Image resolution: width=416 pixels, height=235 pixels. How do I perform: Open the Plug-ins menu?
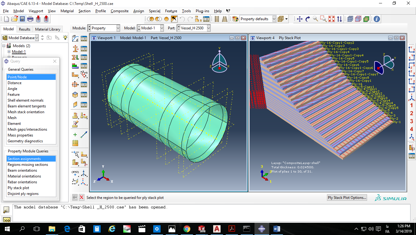tap(202, 11)
